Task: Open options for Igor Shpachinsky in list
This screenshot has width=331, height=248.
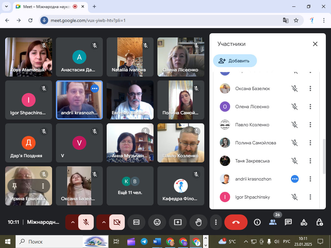Action: [310, 197]
